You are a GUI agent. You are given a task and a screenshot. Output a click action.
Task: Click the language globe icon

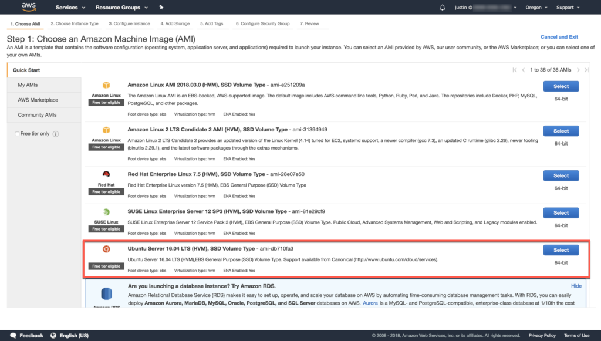click(53, 335)
